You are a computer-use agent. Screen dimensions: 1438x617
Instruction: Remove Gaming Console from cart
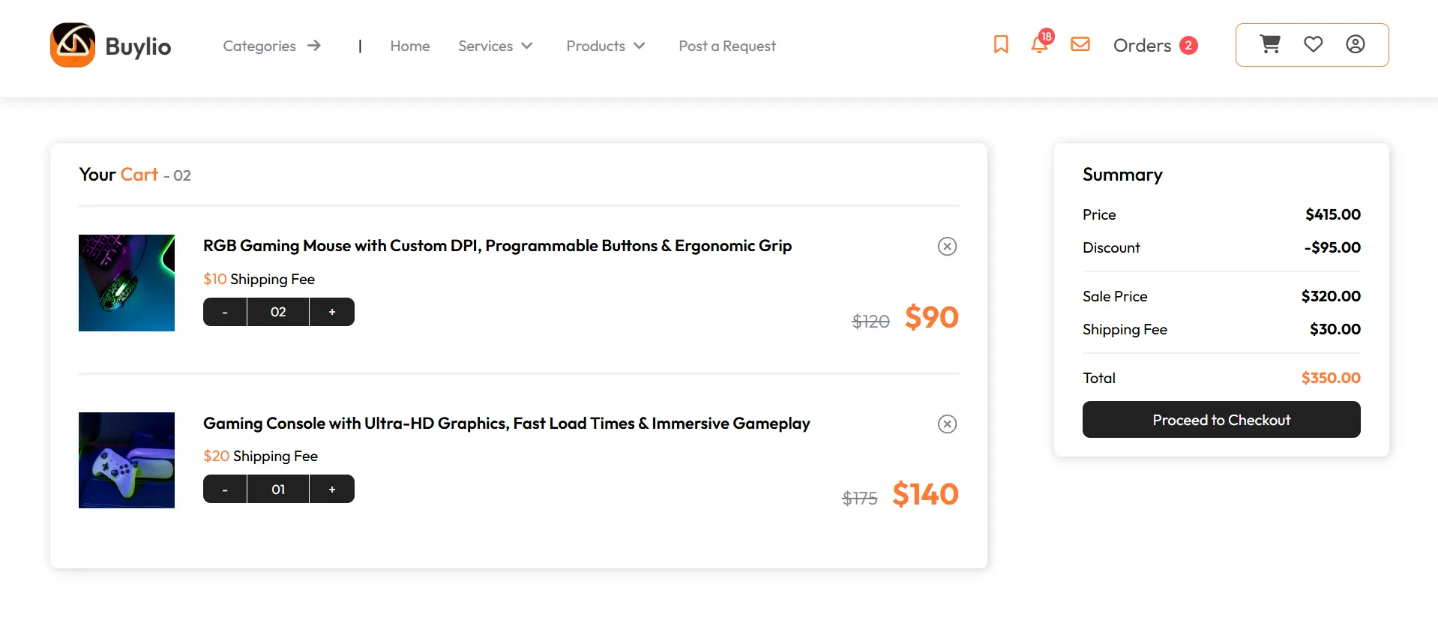(947, 424)
